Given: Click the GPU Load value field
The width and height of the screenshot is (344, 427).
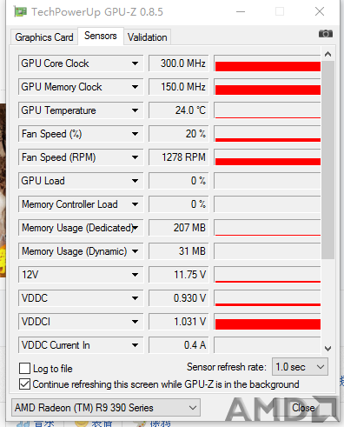Looking at the screenshot, I should point(179,181).
